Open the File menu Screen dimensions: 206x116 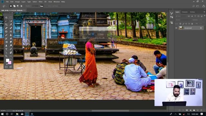(7, 2)
